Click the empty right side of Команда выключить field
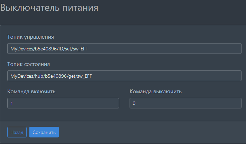246x144 pixels. point(221,103)
